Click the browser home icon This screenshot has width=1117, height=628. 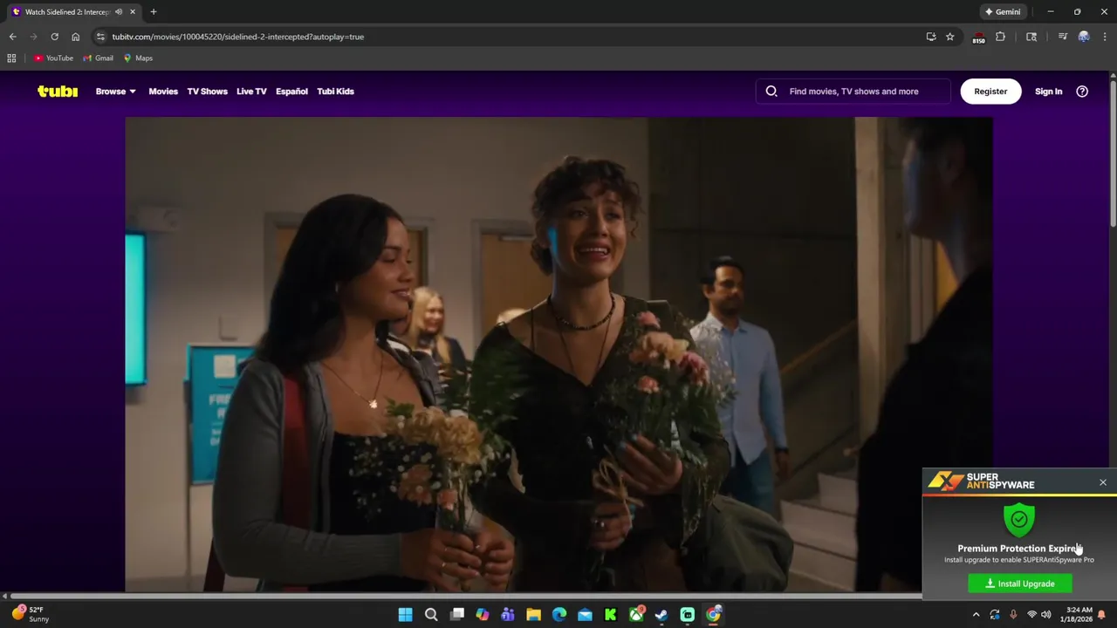pyautogui.click(x=75, y=37)
